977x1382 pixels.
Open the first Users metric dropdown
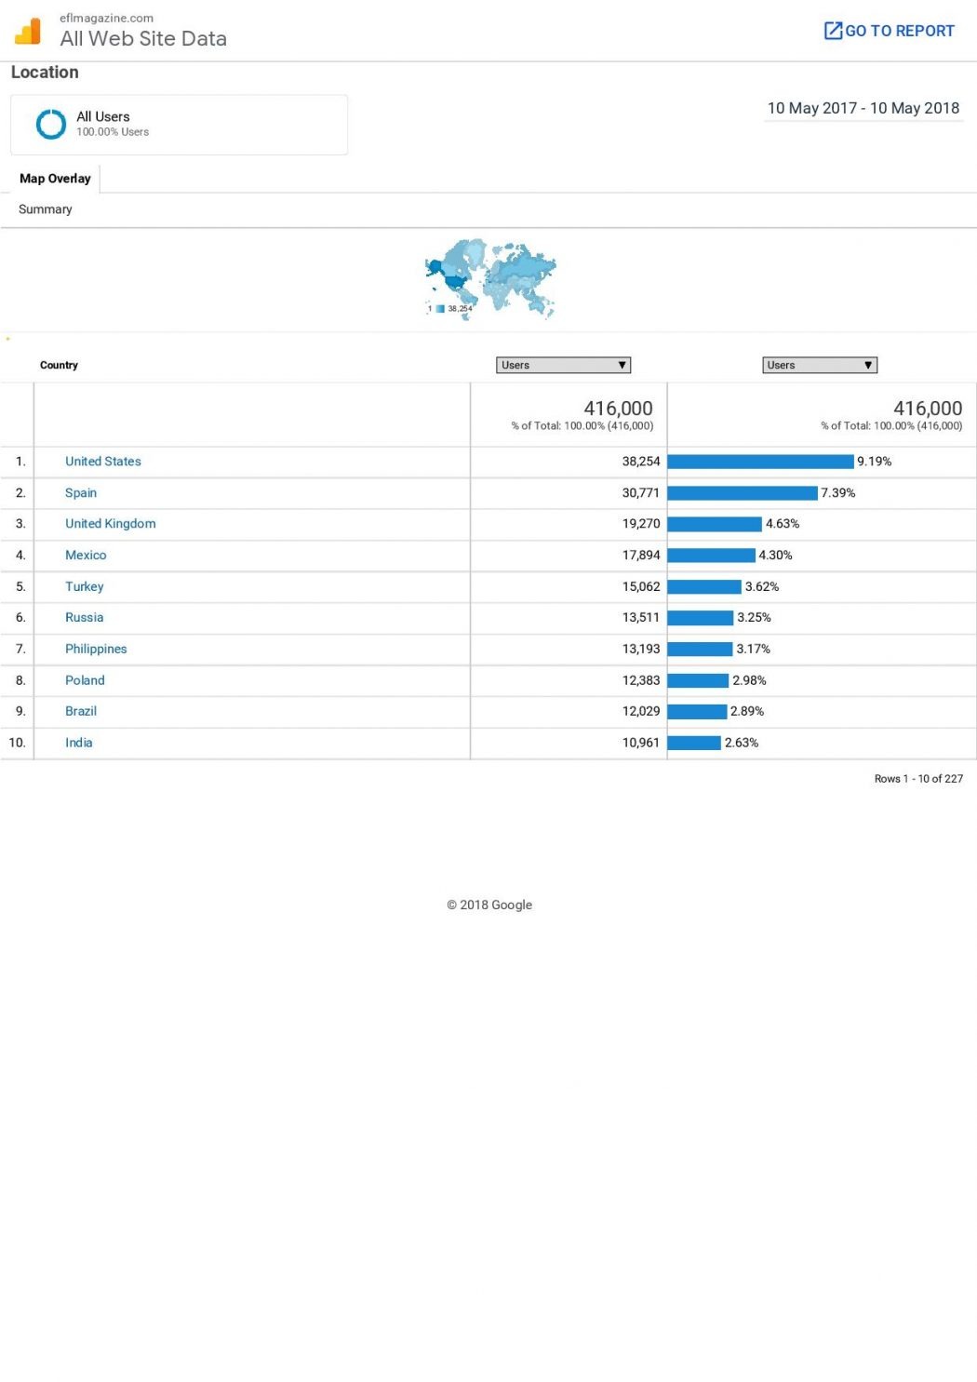tap(563, 365)
